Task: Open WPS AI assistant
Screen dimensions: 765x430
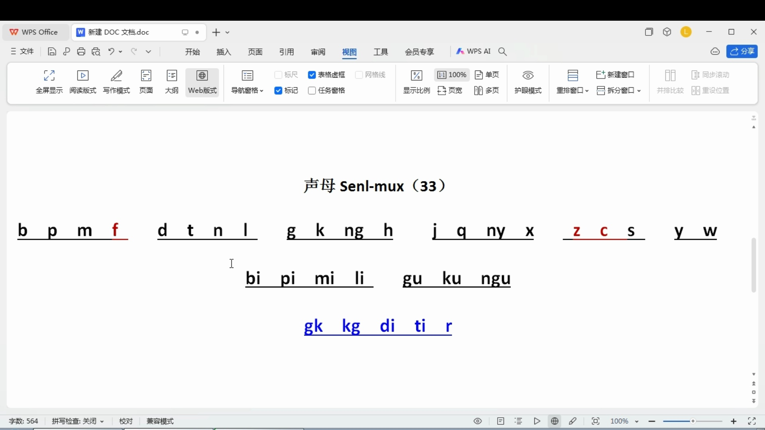Action: point(473,52)
